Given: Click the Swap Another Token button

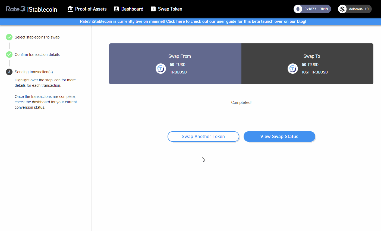Looking at the screenshot, I should 203,136.
